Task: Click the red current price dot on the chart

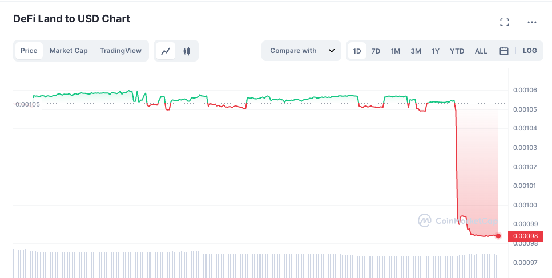Action: [498, 236]
